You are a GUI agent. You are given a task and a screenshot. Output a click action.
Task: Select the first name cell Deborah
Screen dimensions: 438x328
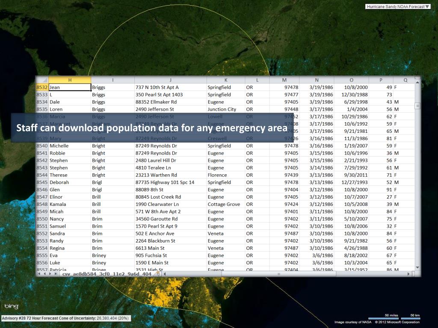pos(70,182)
